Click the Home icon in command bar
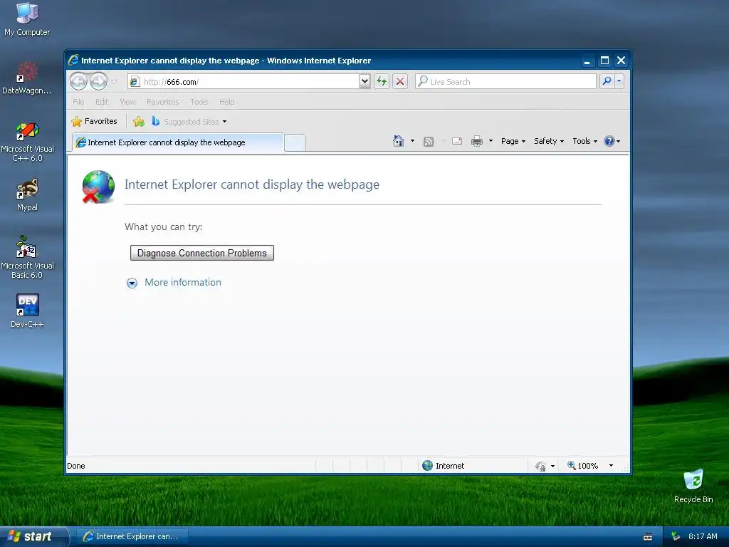Screen dimensions: 729x547 click(399, 141)
